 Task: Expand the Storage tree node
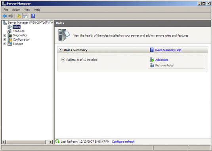click(x=5, y=44)
